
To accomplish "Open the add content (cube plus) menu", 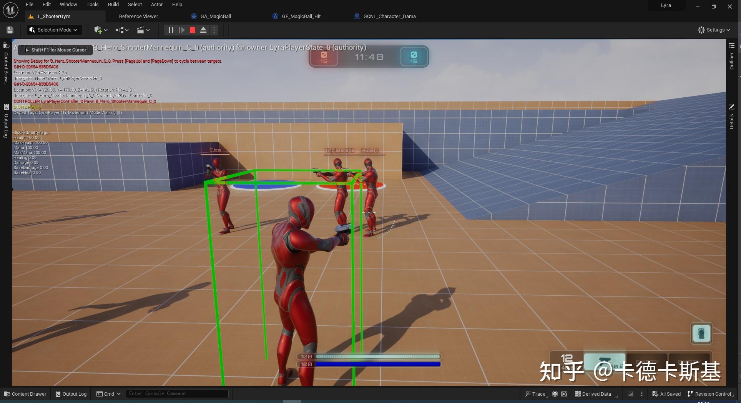I will (101, 30).
